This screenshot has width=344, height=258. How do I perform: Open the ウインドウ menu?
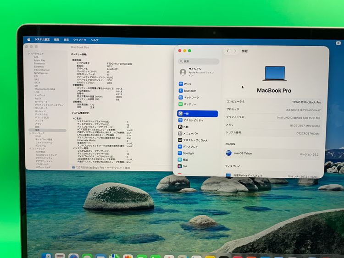click(80, 40)
